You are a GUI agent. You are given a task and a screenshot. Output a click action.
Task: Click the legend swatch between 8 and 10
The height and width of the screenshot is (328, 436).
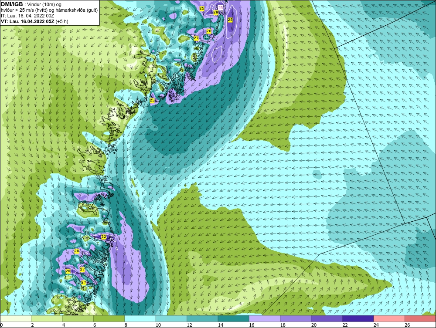(140, 318)
